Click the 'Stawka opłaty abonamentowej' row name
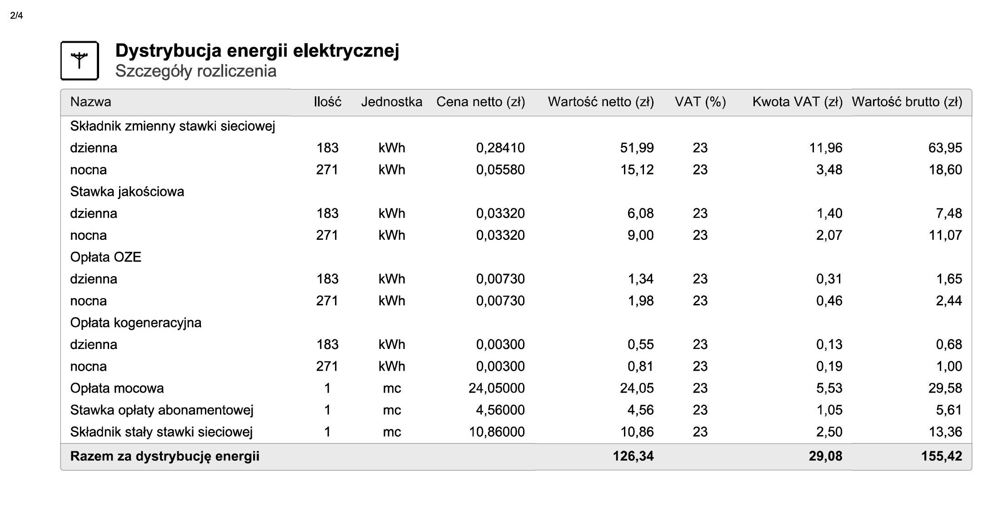Viewport: 1003px width, 523px height. pyautogui.click(x=162, y=410)
